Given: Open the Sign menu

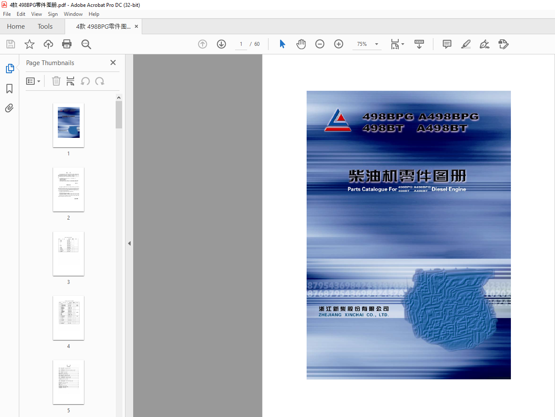Looking at the screenshot, I should pyautogui.click(x=53, y=14).
